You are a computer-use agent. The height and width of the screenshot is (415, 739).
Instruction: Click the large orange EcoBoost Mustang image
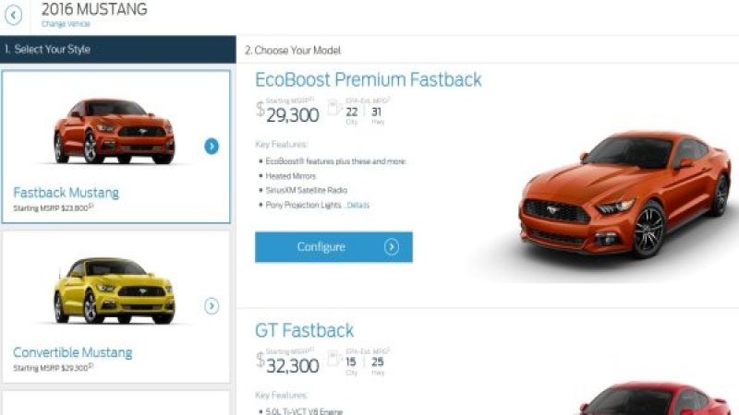(x=625, y=195)
